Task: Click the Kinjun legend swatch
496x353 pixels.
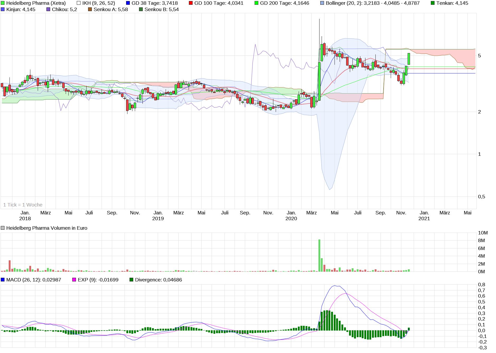Action: [3, 10]
